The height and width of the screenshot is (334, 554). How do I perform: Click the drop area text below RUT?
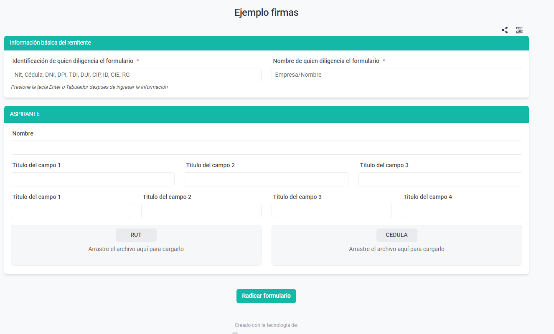136,249
